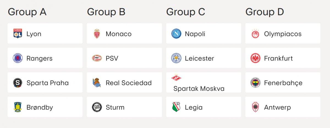The width and height of the screenshot is (330, 128).
Task: Click the Real Sociedad crest
Action: (x=97, y=83)
